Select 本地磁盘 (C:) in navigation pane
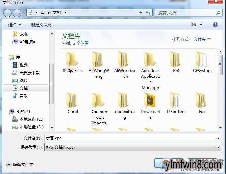Image resolution: width=226 pixels, height=174 pixels. point(28,119)
